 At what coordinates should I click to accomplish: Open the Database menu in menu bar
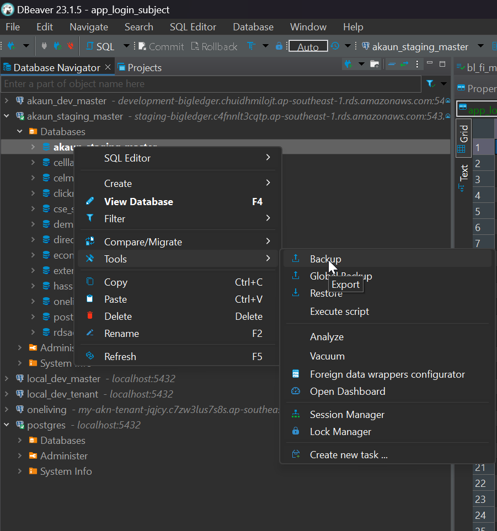pyautogui.click(x=253, y=27)
